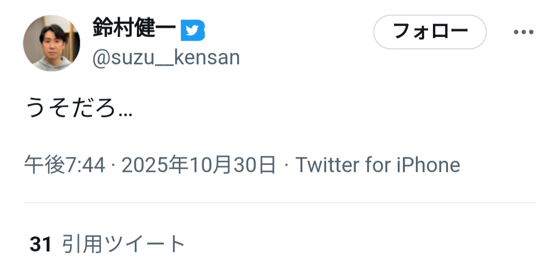The height and width of the screenshot is (271, 560).
Task: Click the blue Twitter verified badge
Action: [x=192, y=31]
